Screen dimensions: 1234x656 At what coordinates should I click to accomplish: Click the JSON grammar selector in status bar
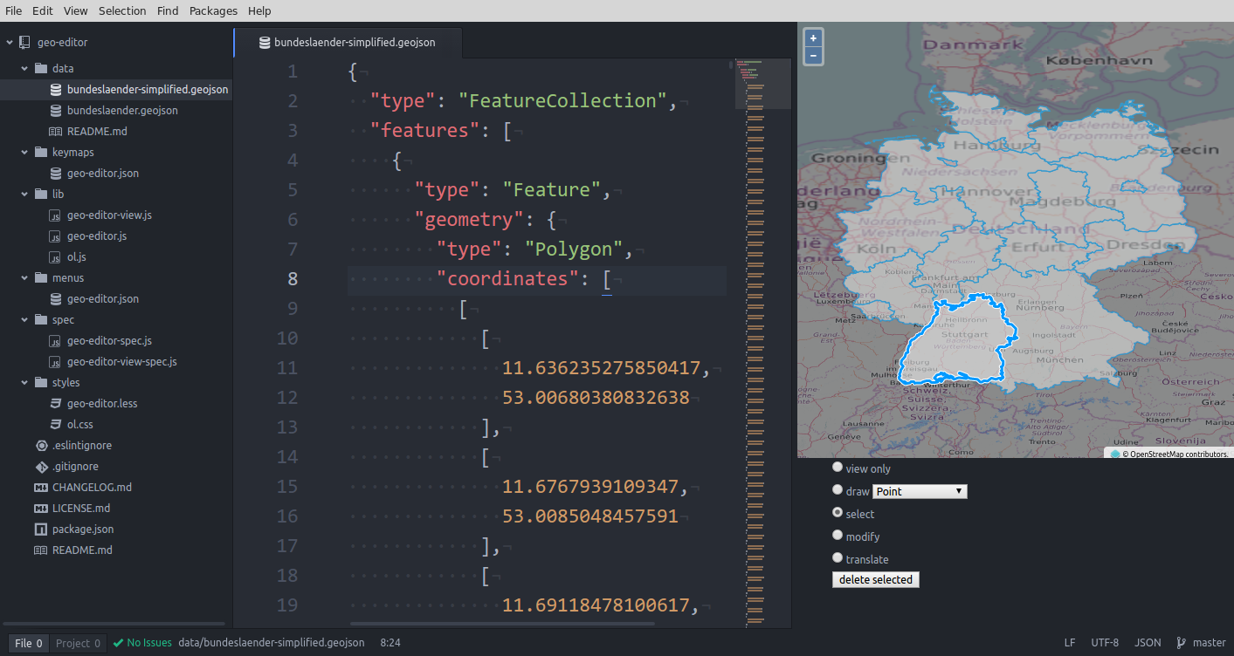(1148, 643)
